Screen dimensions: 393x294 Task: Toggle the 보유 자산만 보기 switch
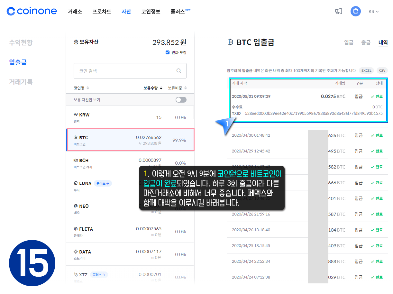tap(181, 100)
